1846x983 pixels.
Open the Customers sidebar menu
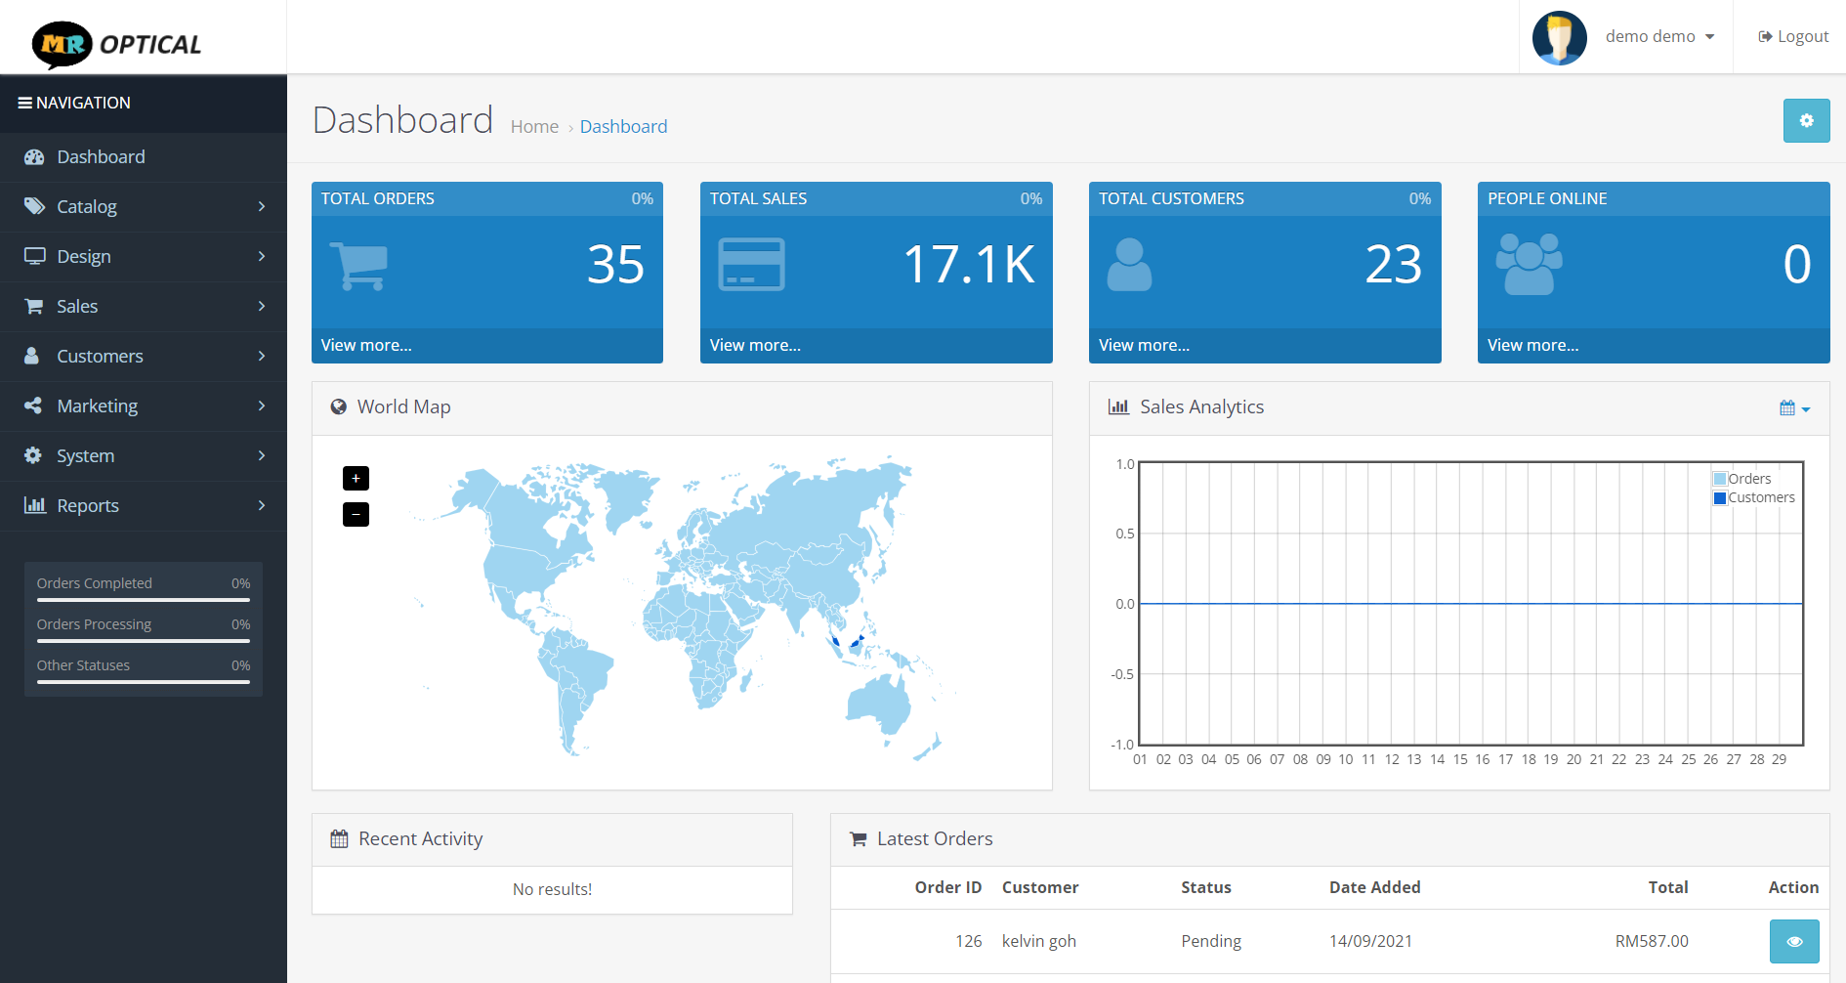(x=144, y=357)
